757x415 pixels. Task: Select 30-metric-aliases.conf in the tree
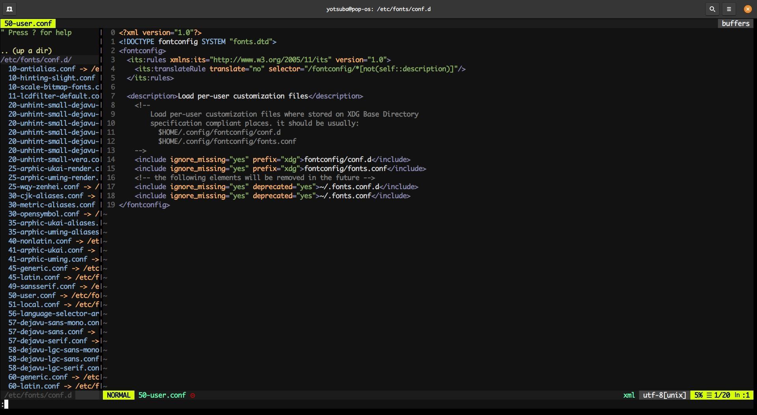coord(51,205)
